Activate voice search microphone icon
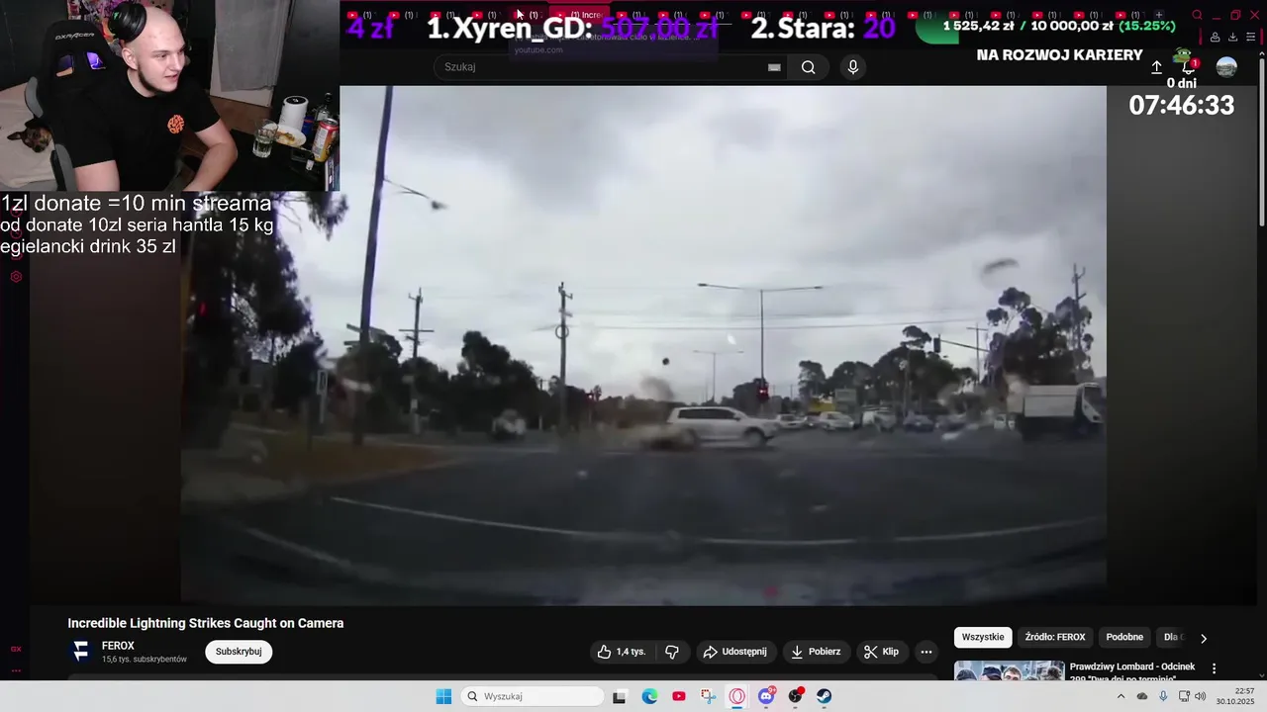The width and height of the screenshot is (1267, 712). pyautogui.click(x=853, y=67)
